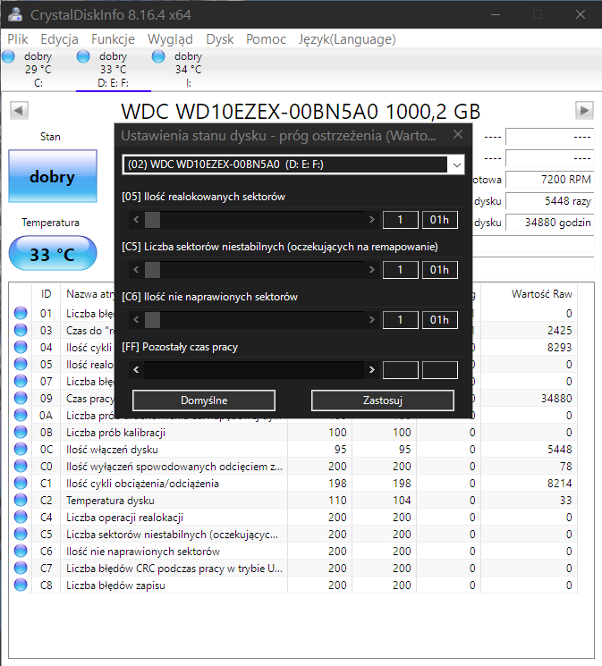Apply thresholds with Zastosuj button

[x=383, y=400]
